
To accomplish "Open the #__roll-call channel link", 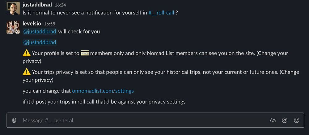I will (161, 13).
